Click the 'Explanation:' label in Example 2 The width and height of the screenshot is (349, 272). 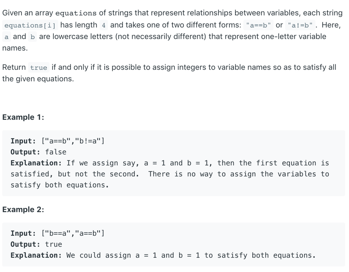click(36, 255)
